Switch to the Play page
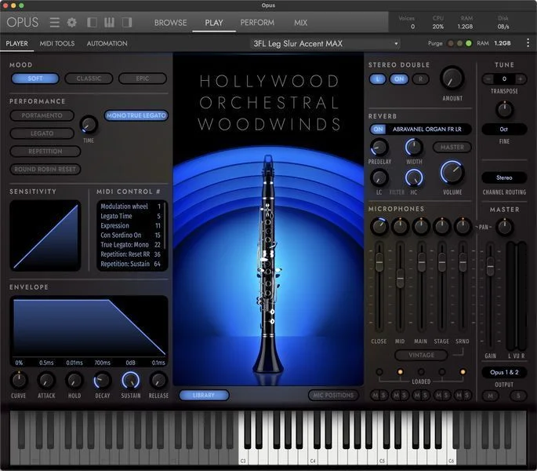The image size is (537, 471). (214, 23)
